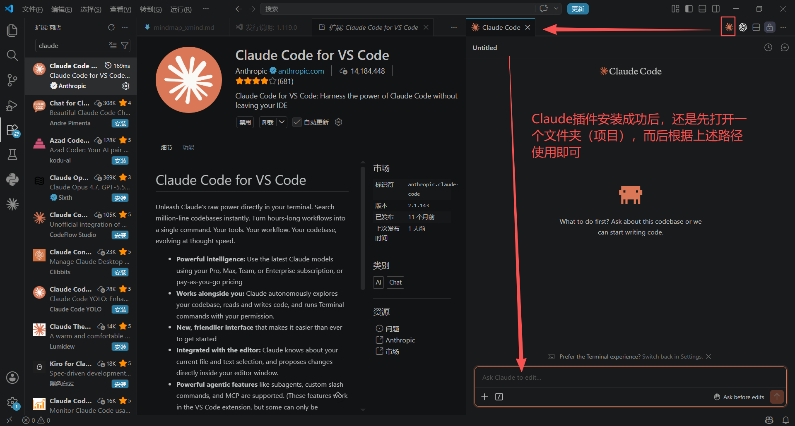Open Run and Debug view
Image resolution: width=795 pixels, height=426 pixels.
(12, 105)
